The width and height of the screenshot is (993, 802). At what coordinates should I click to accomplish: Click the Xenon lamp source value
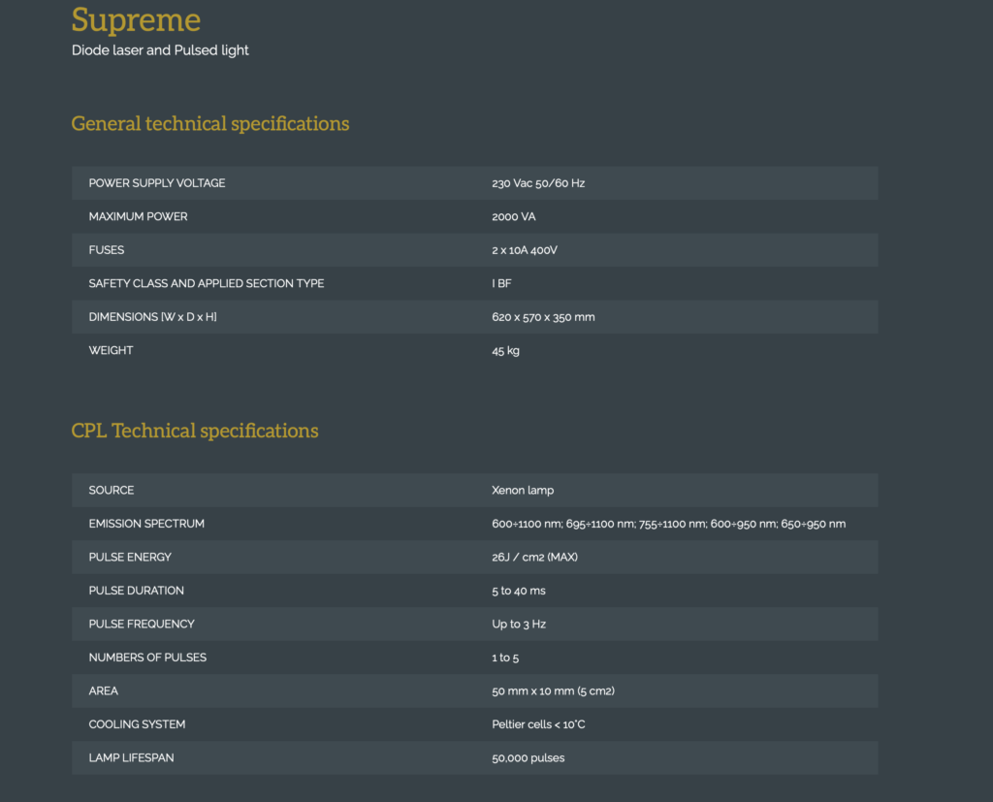coord(523,491)
